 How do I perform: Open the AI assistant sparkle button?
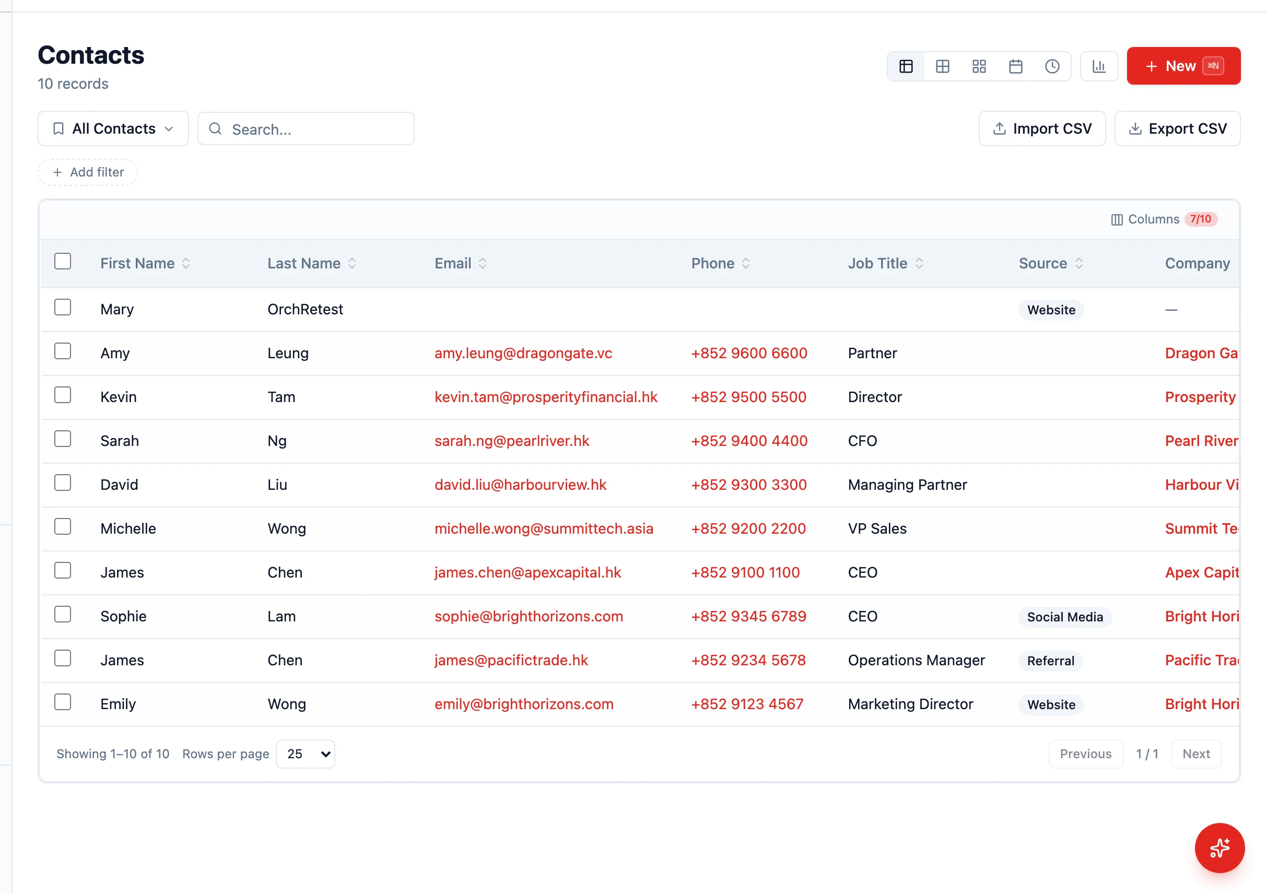click(1219, 847)
